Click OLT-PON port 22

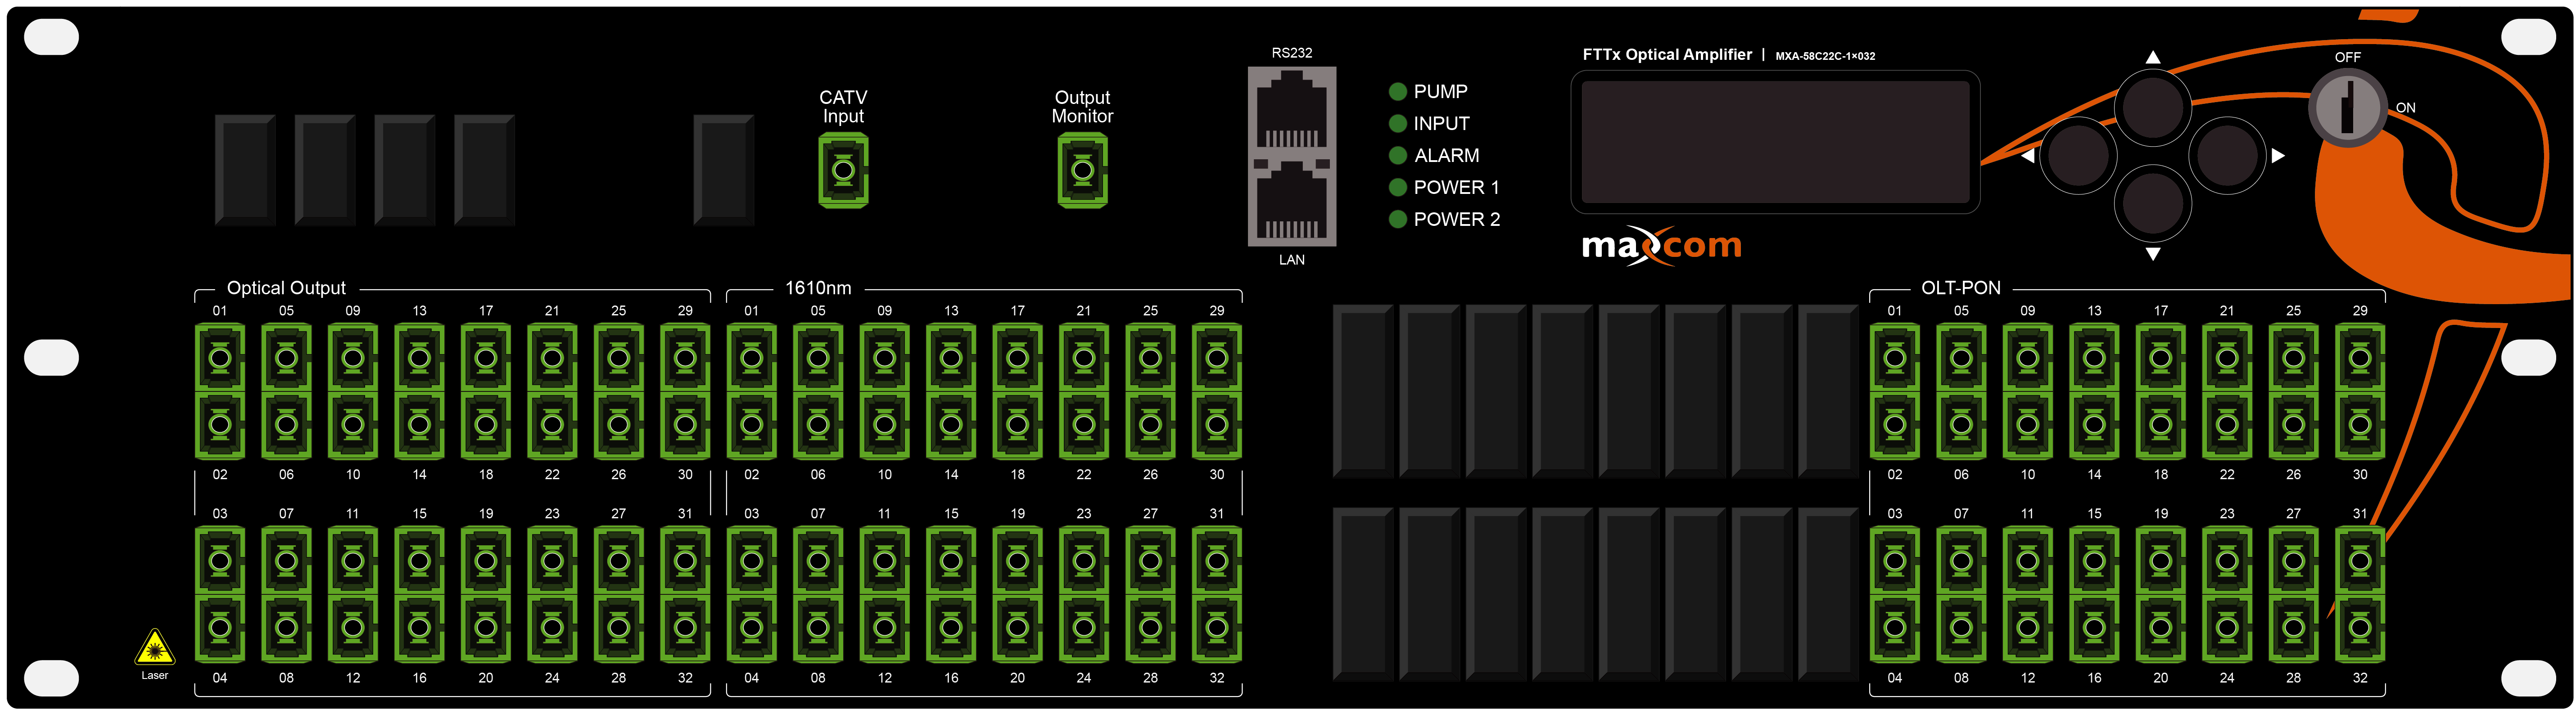pos(2227,425)
